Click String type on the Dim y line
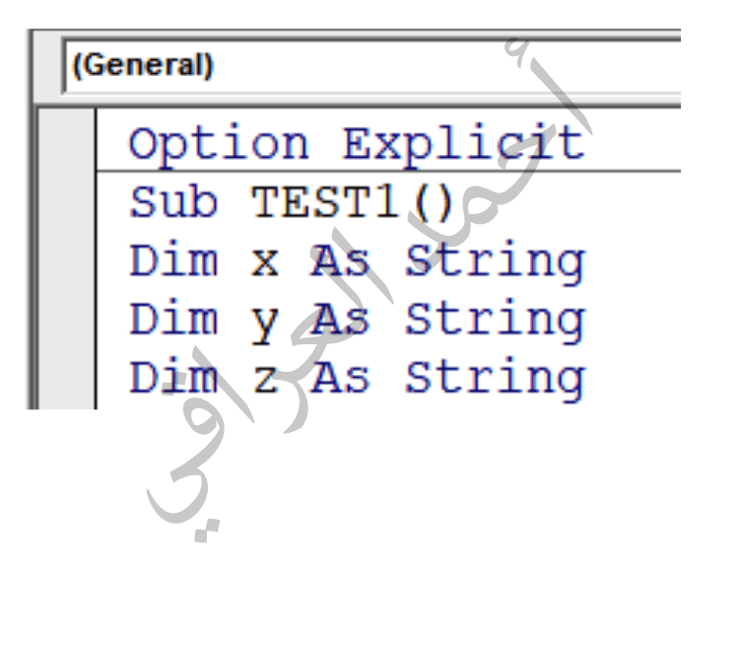This screenshot has width=740, height=655. pos(496,322)
